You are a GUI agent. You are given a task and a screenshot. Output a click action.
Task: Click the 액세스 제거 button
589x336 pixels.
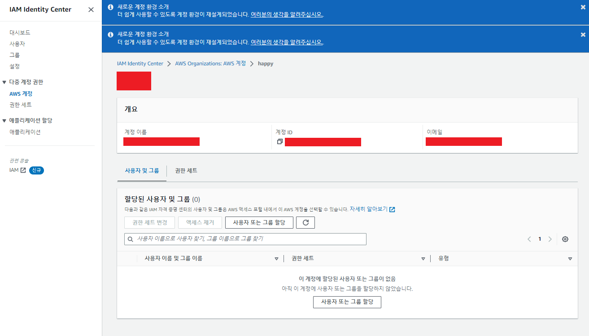point(200,222)
